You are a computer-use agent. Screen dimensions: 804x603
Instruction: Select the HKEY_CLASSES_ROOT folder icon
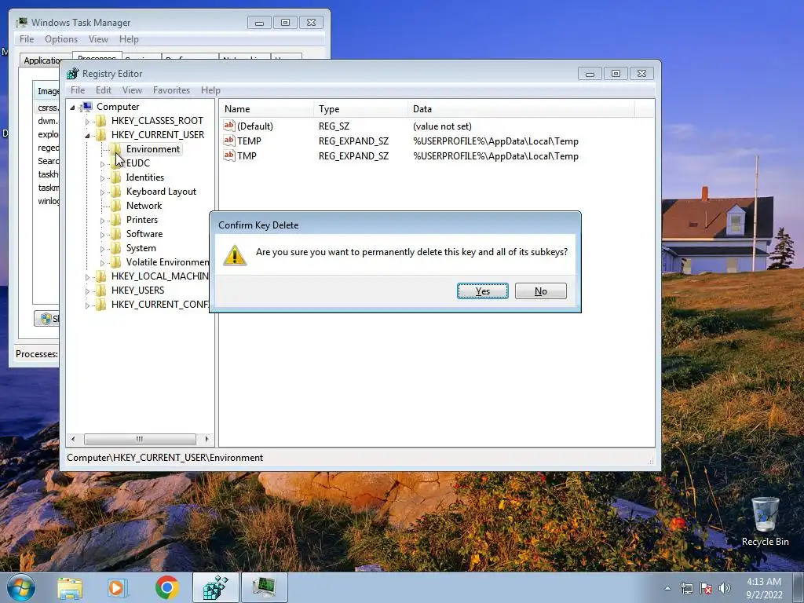[x=101, y=120]
